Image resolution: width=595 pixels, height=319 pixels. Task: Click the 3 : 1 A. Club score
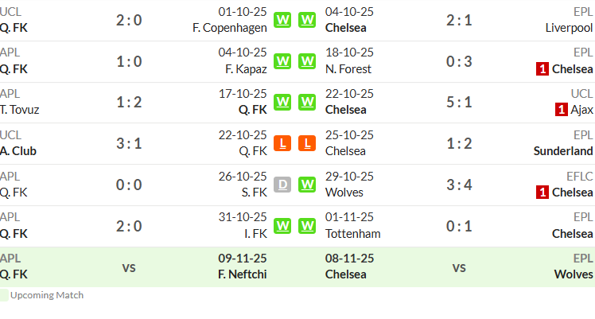(129, 143)
